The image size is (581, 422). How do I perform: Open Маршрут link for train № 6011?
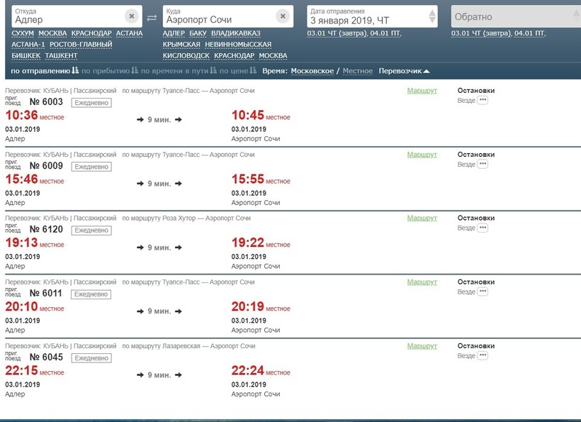422,282
